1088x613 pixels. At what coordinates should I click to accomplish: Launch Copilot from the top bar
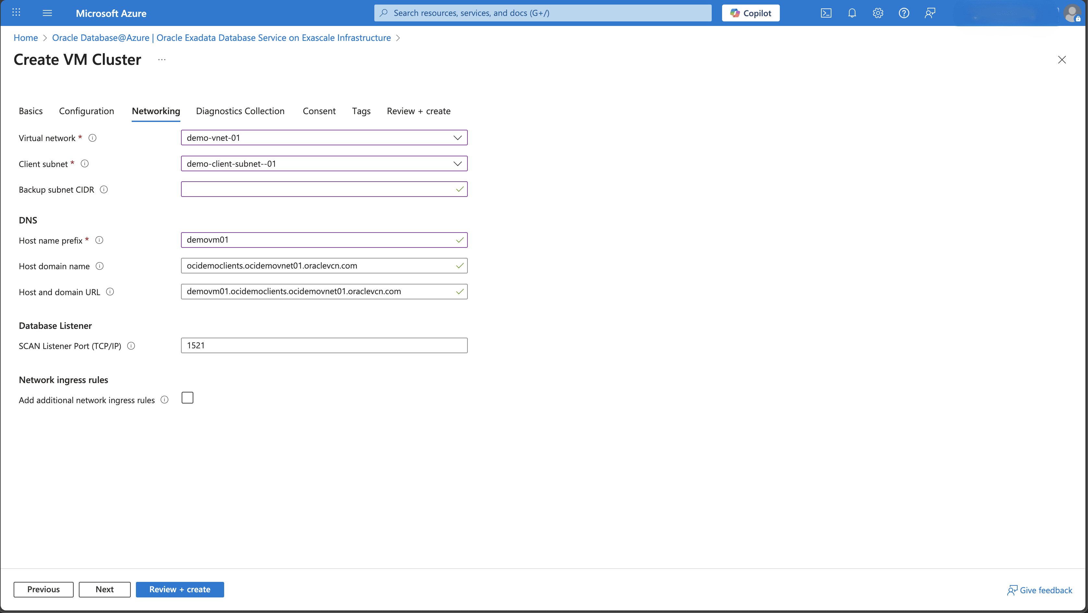click(x=751, y=13)
